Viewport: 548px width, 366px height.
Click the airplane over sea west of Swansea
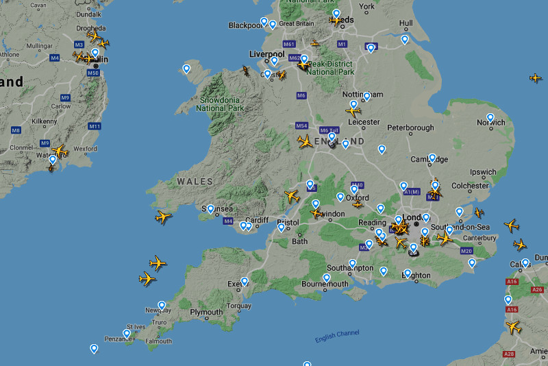pos(163,217)
